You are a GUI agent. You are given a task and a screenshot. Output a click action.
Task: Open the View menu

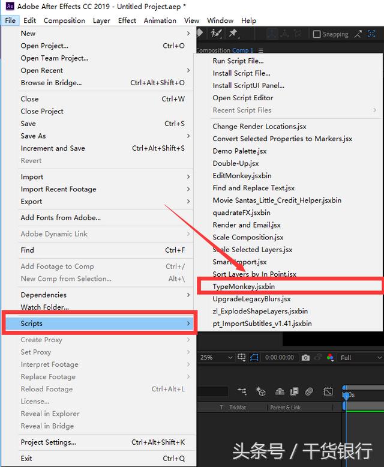tap(191, 20)
